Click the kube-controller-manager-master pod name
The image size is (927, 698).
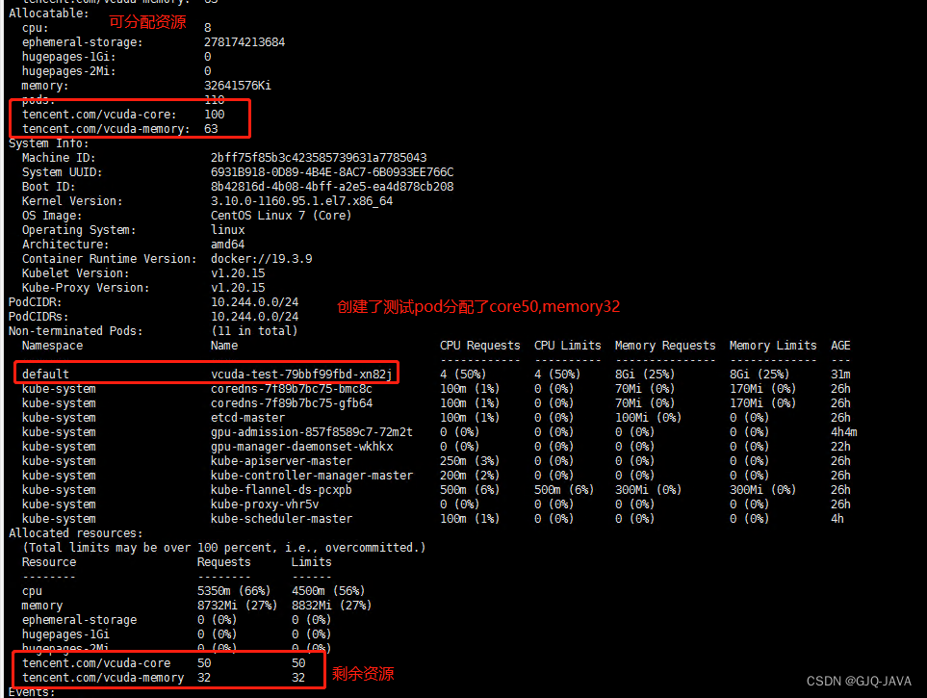(x=312, y=475)
